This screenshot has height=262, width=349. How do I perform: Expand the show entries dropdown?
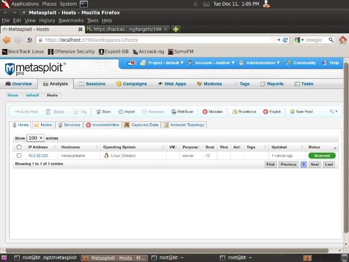[x=35, y=137]
